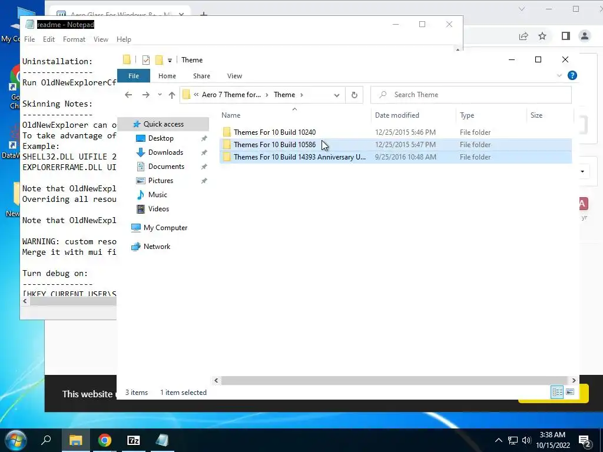Open Notepad Format menu
Image resolution: width=603 pixels, height=452 pixels.
(x=74, y=39)
